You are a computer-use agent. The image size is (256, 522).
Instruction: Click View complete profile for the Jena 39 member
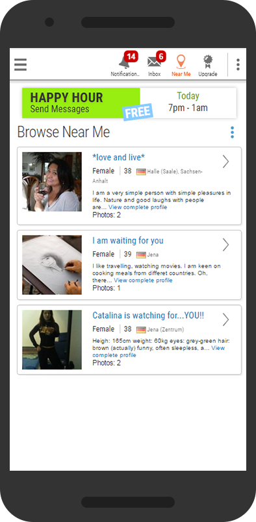(144, 280)
